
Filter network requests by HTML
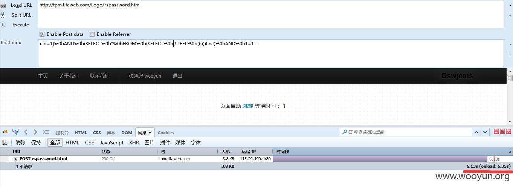(72, 143)
